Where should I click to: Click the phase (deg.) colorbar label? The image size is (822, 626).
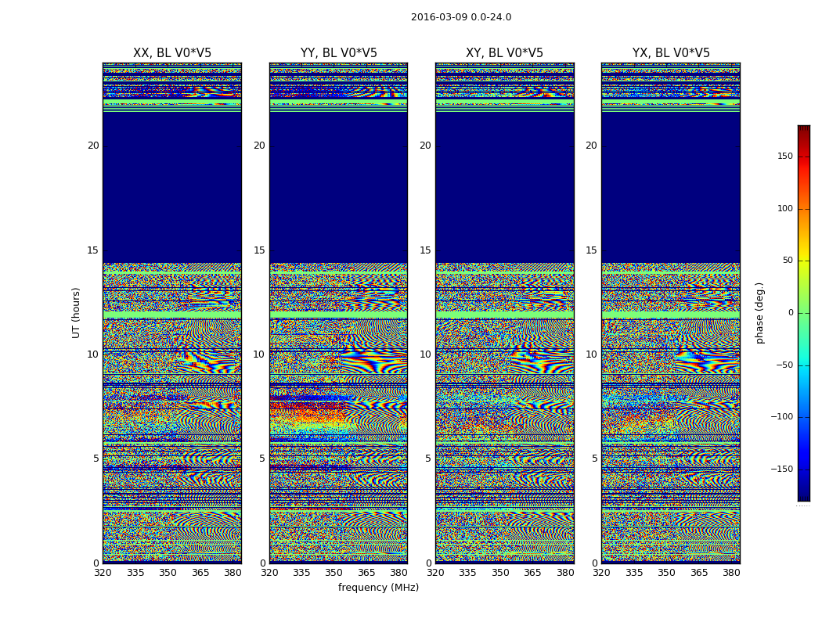pyautogui.click(x=759, y=313)
